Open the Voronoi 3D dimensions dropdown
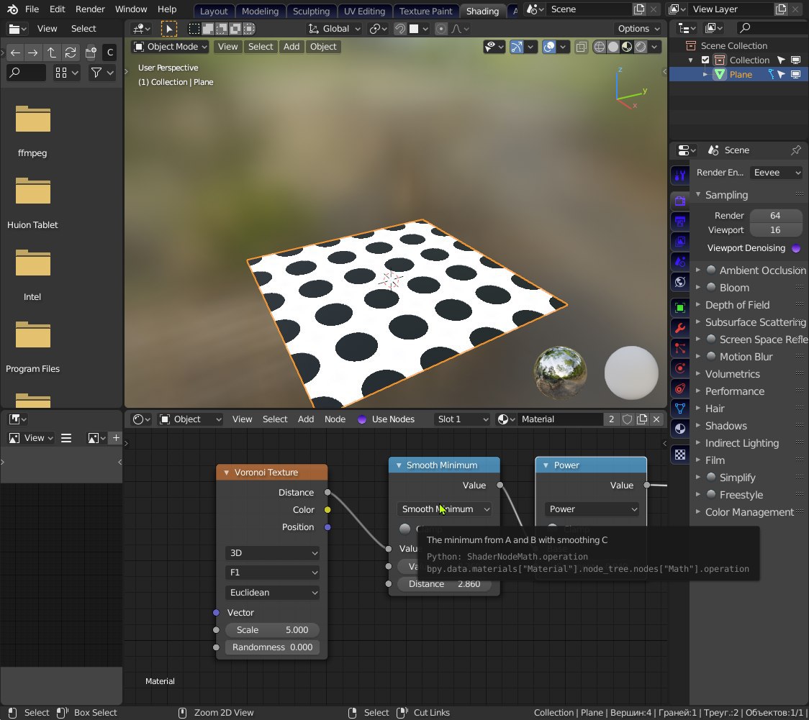This screenshot has height=720, width=809. [x=272, y=553]
